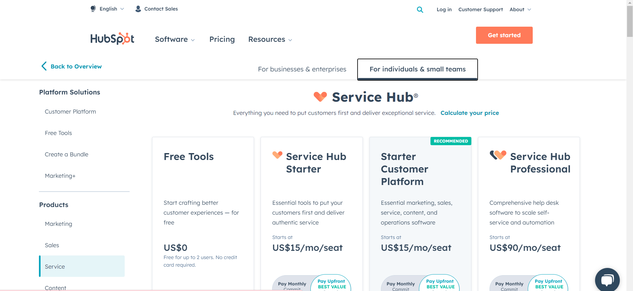Select Free Tools in sidebar
This screenshot has height=291, width=633.
58,133
